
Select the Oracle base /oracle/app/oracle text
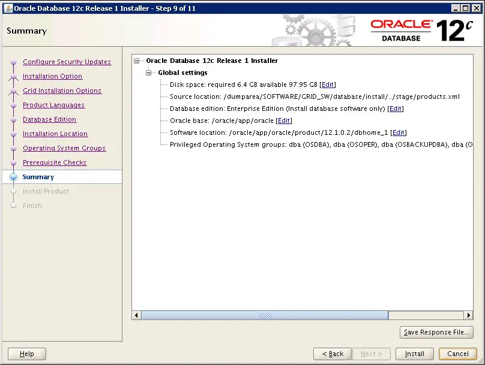coord(221,120)
